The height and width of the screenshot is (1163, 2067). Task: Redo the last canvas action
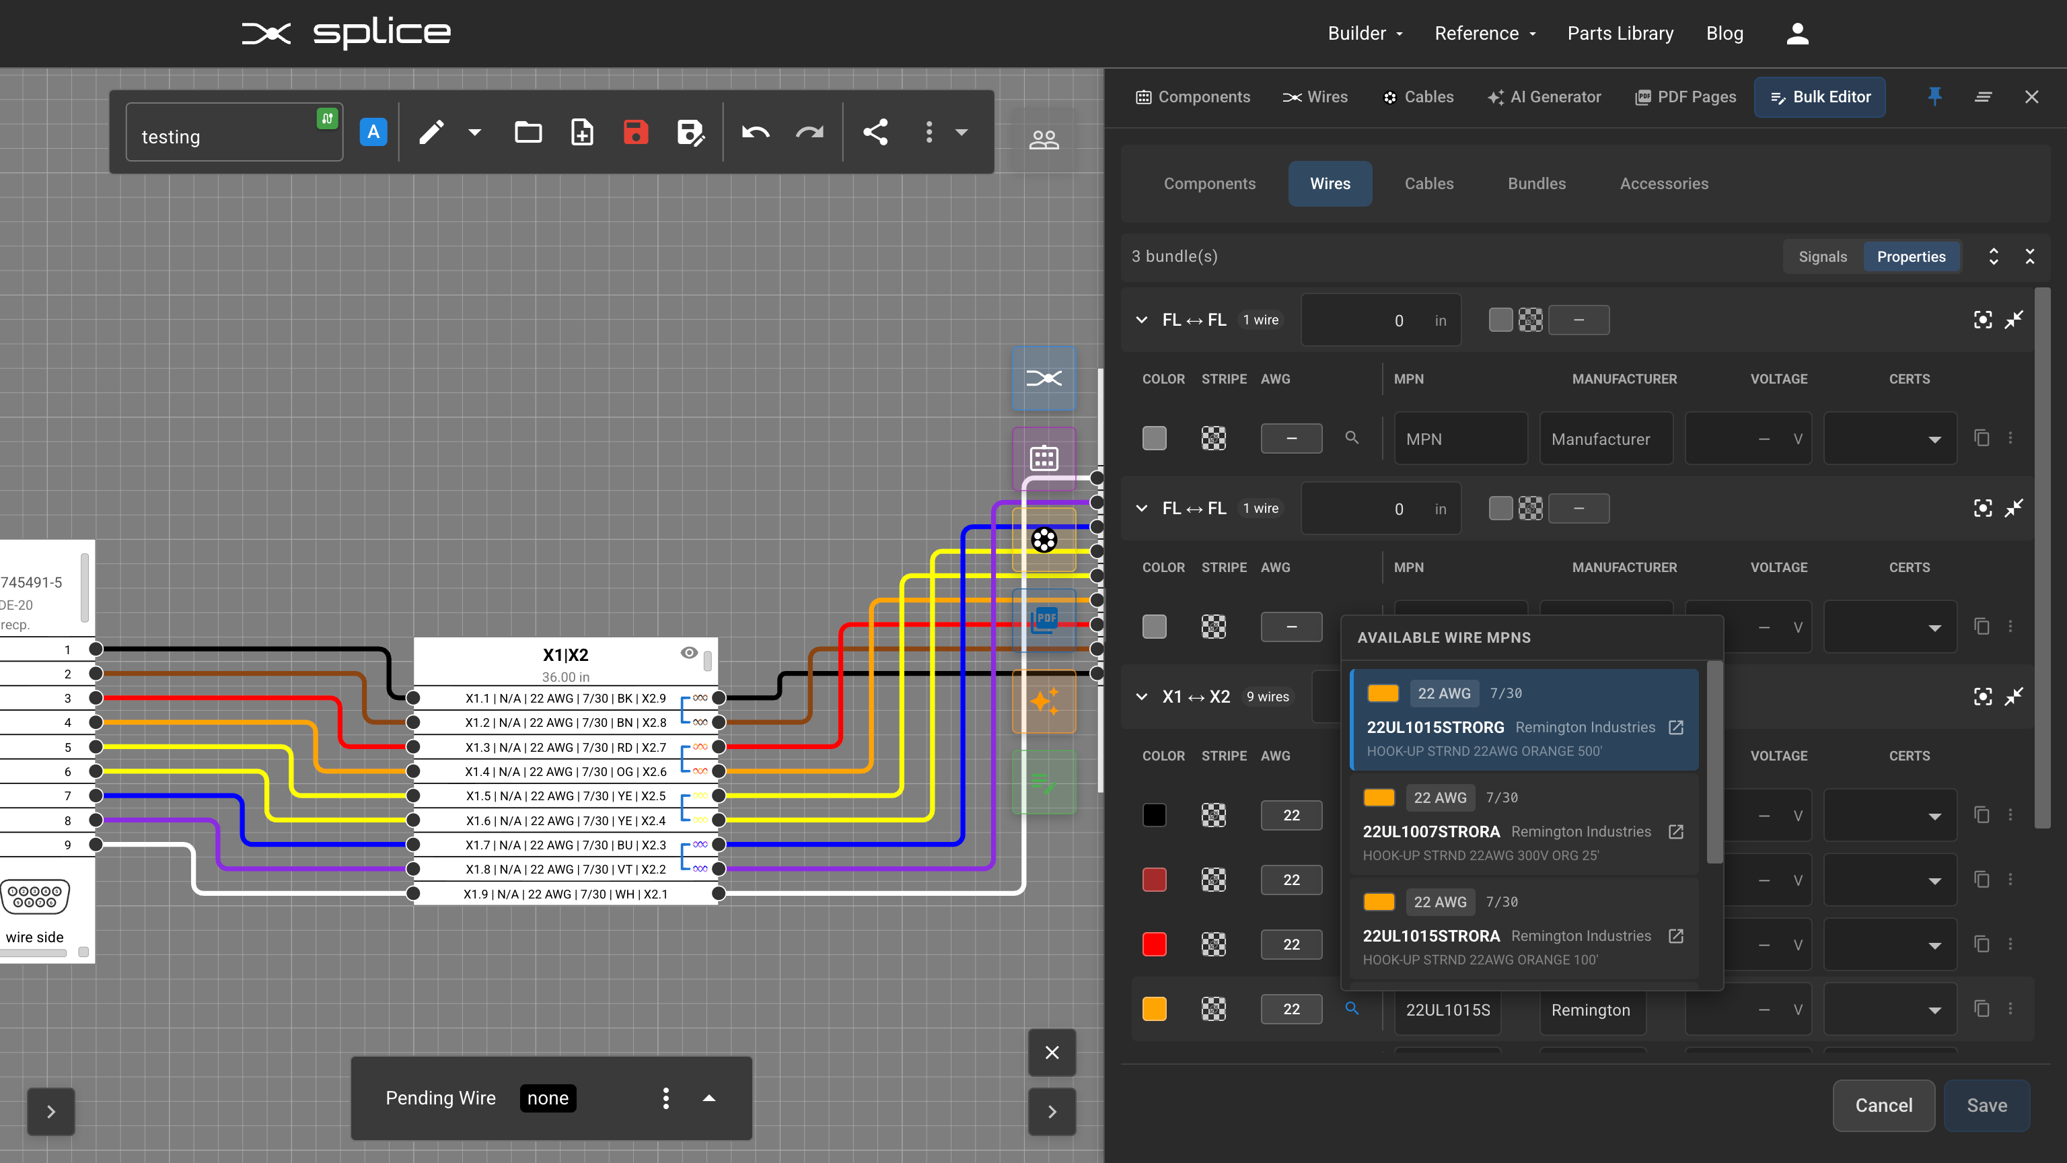coord(809,133)
